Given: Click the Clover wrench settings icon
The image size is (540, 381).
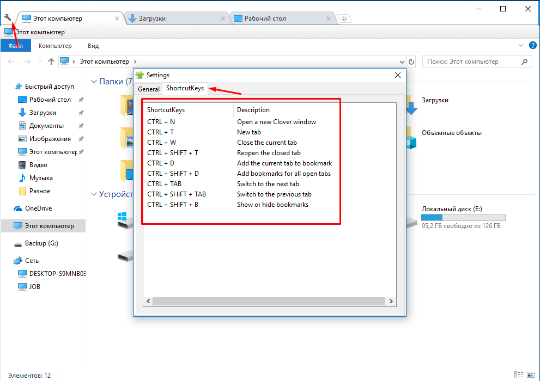Looking at the screenshot, I should tap(8, 18).
